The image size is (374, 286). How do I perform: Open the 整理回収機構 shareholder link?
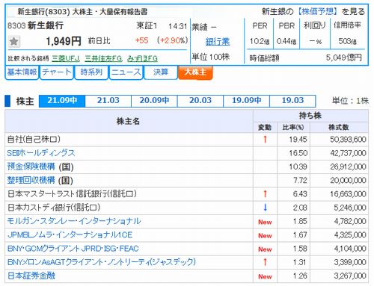[31, 180]
